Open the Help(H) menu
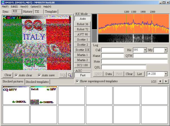 click(x=47, y=7)
